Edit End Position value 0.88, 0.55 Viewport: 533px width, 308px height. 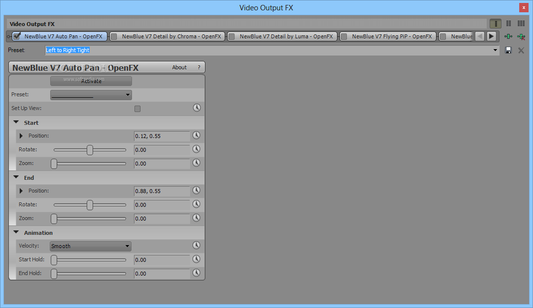(x=162, y=191)
